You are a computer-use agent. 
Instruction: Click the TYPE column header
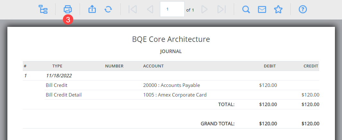click(x=57, y=66)
